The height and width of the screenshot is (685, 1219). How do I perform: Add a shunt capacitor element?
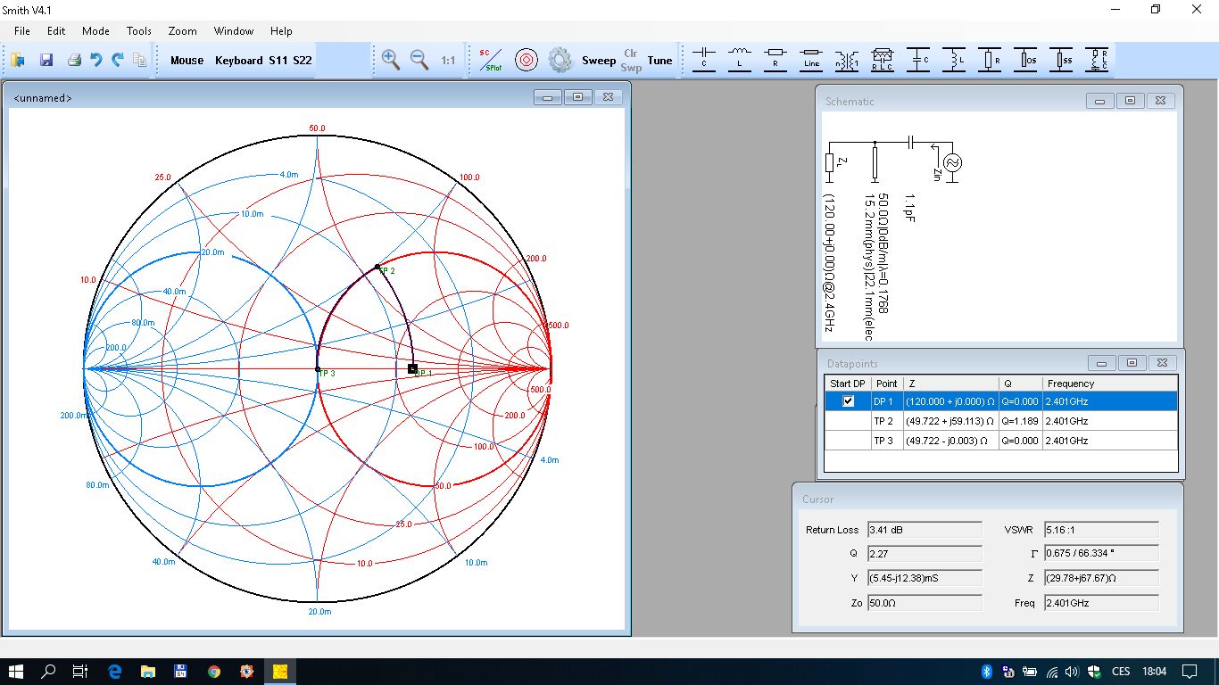(917, 60)
